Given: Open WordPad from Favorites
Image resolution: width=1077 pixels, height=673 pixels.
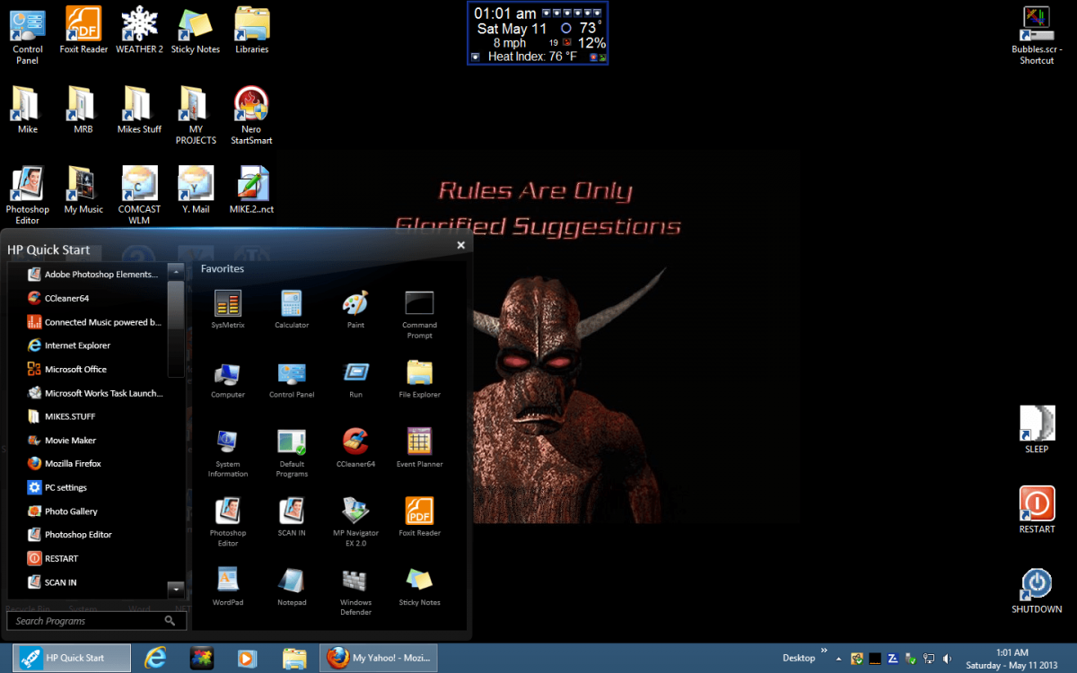Looking at the screenshot, I should tap(228, 587).
